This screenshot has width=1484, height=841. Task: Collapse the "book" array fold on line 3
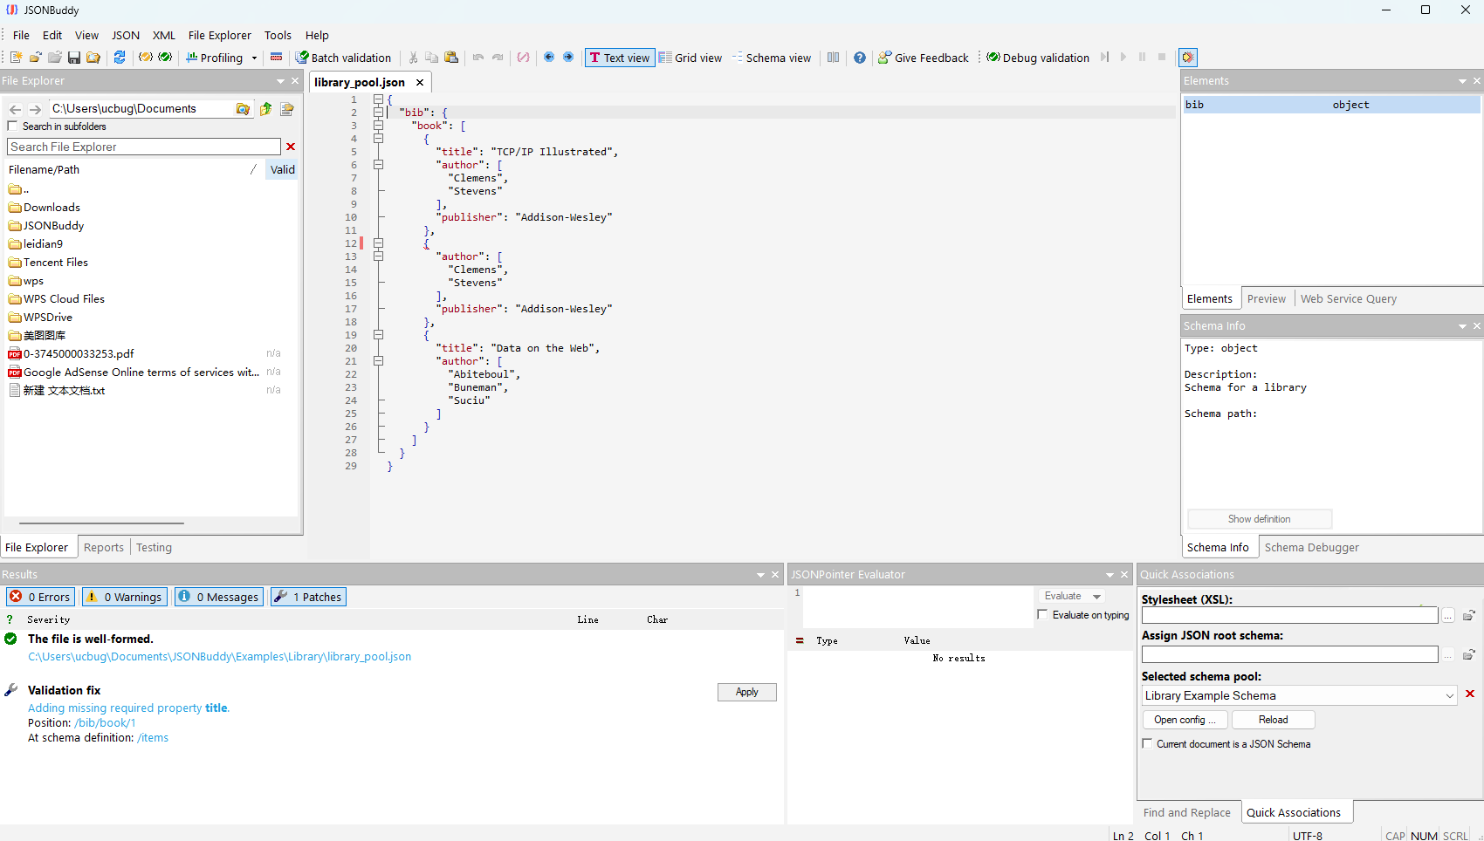click(x=379, y=126)
